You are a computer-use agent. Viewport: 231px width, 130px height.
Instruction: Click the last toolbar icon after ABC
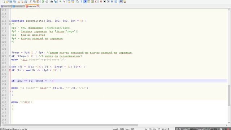point(125,1)
